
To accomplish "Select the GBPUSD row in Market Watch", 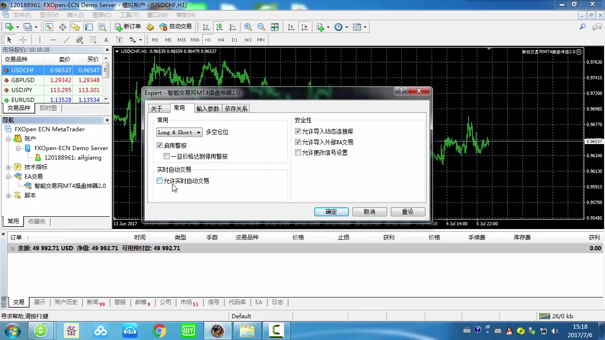I will [x=52, y=80].
